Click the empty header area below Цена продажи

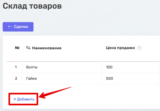[x=130, y=56]
